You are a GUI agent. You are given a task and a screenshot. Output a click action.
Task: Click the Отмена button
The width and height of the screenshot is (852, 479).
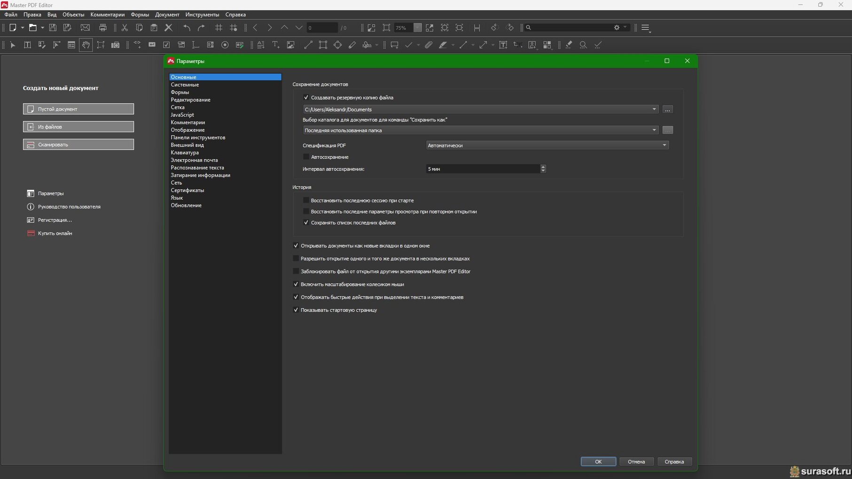pyautogui.click(x=636, y=462)
